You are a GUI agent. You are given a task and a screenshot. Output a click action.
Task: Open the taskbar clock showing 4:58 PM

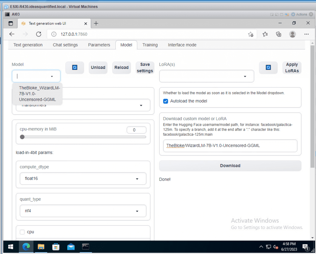point(289,247)
